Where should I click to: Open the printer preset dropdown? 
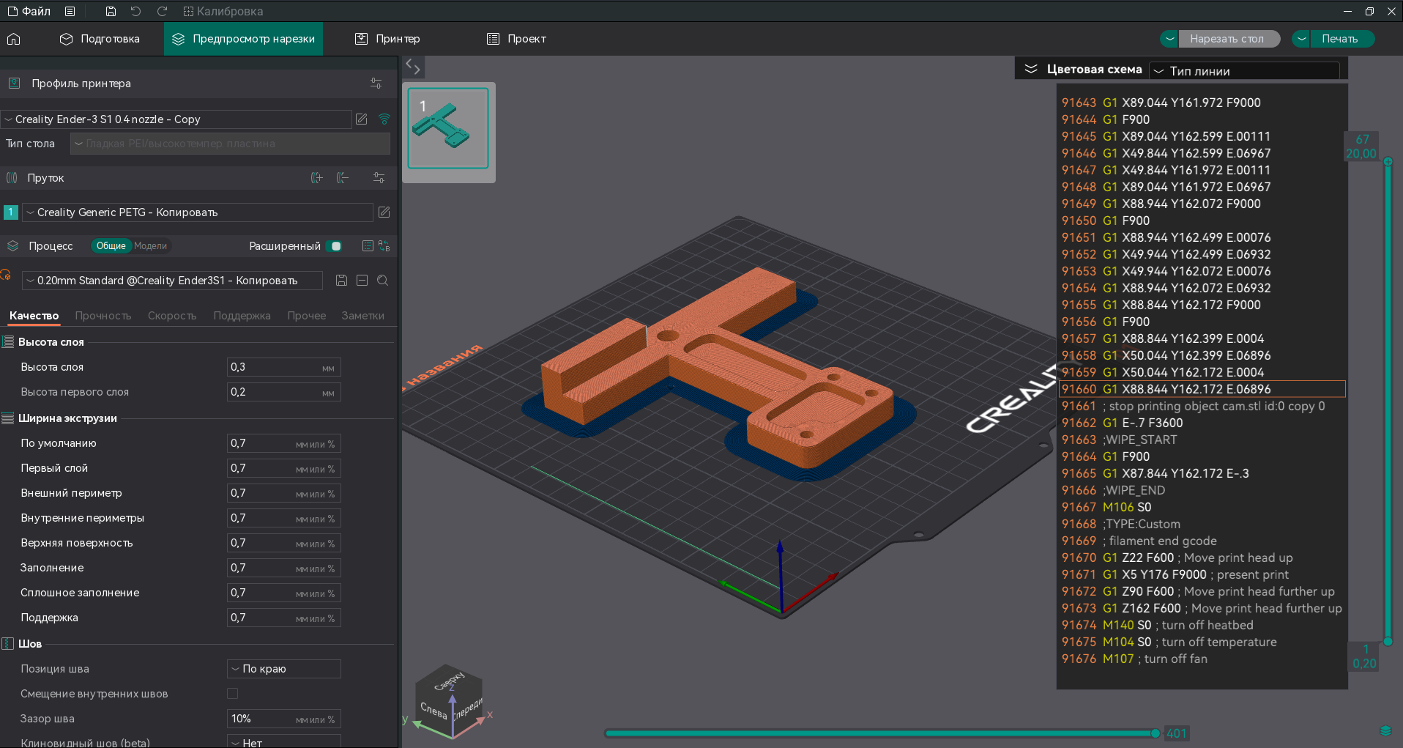(x=176, y=119)
